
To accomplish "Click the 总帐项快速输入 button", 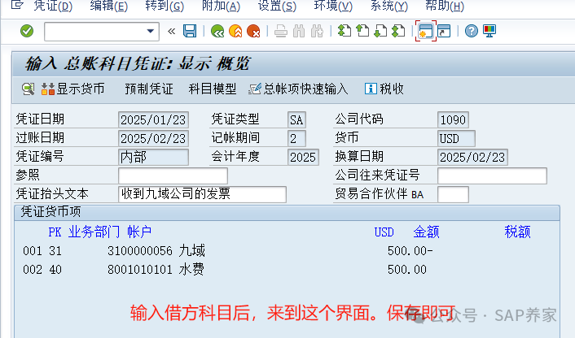I will pos(298,89).
